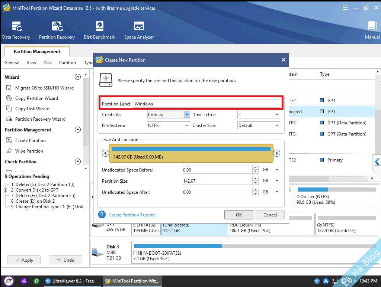This screenshot has height=287, width=381.
Task: Click the D:Du Lieu usage bar
Action: pyautogui.click(x=337, y=190)
